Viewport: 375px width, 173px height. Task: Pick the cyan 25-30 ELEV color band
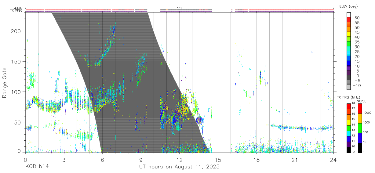(x=349, y=49)
